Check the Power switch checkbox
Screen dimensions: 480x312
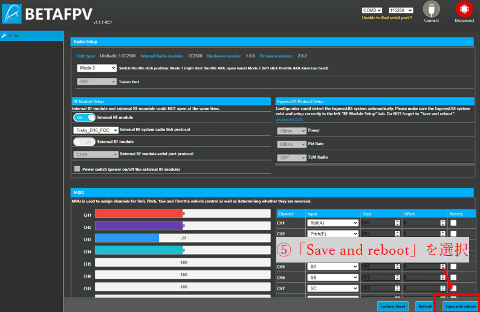tap(77, 169)
